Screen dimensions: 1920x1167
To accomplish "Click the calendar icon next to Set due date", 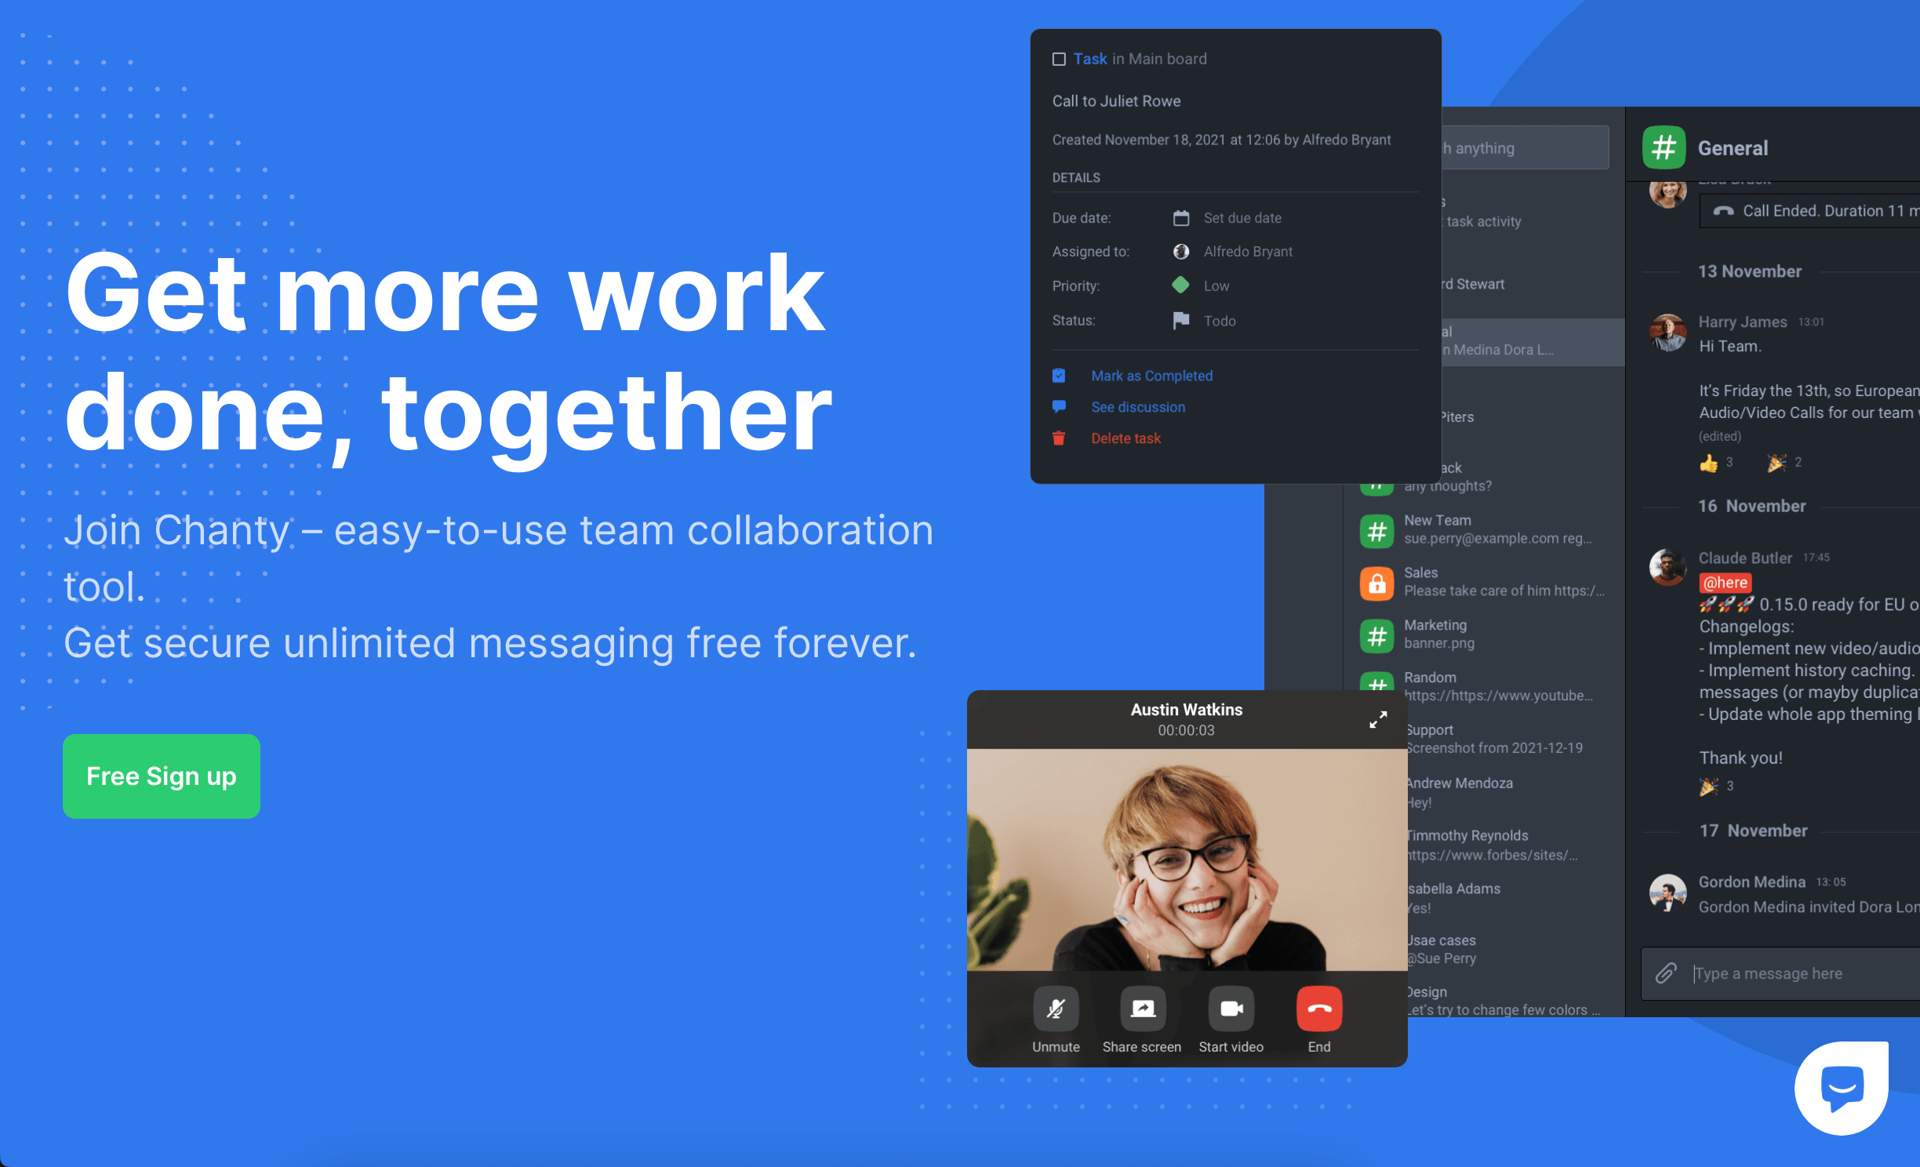I will (1181, 218).
